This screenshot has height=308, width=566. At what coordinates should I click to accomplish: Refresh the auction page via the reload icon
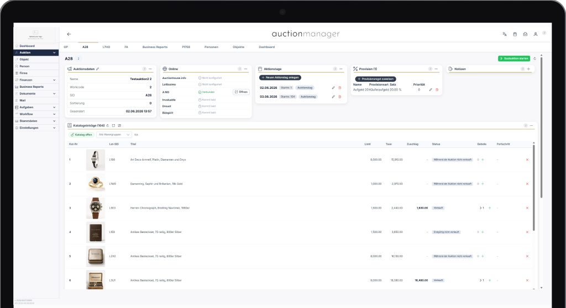[x=534, y=59]
